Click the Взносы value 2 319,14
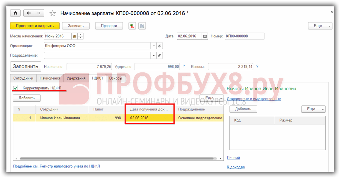This screenshot has height=178, width=340. pyautogui.click(x=230, y=67)
